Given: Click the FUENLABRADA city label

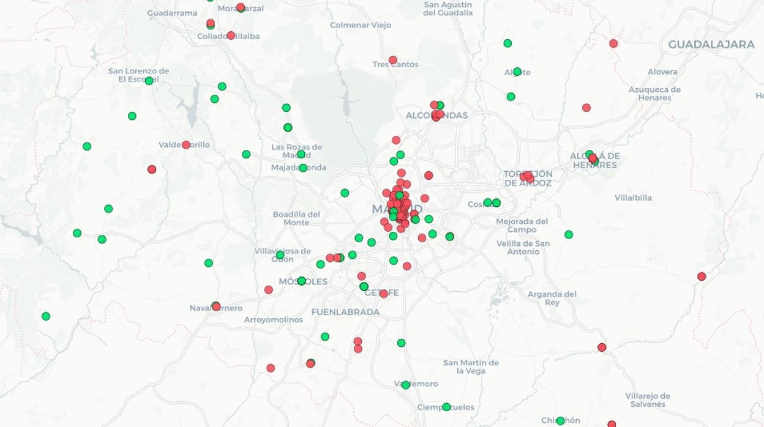Looking at the screenshot, I should point(345,312).
